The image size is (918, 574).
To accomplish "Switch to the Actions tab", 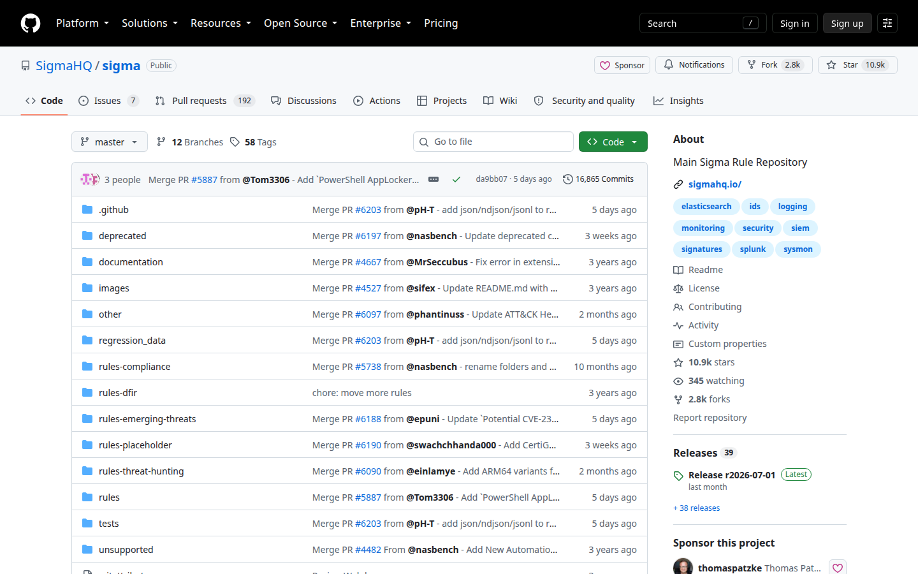I will point(377,101).
